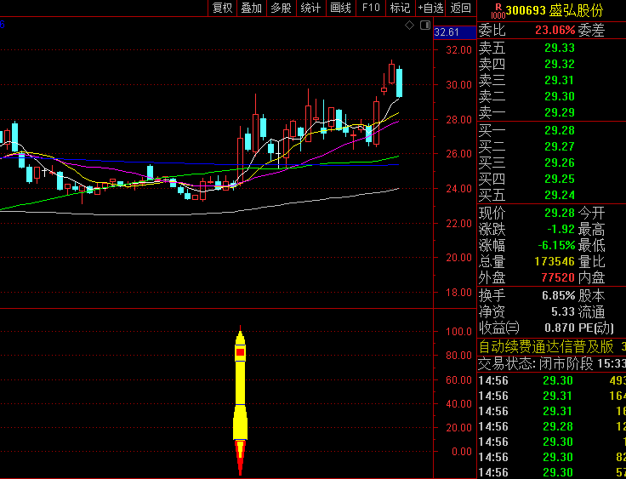
Task: Click the 股本 label
Action: (x=591, y=296)
